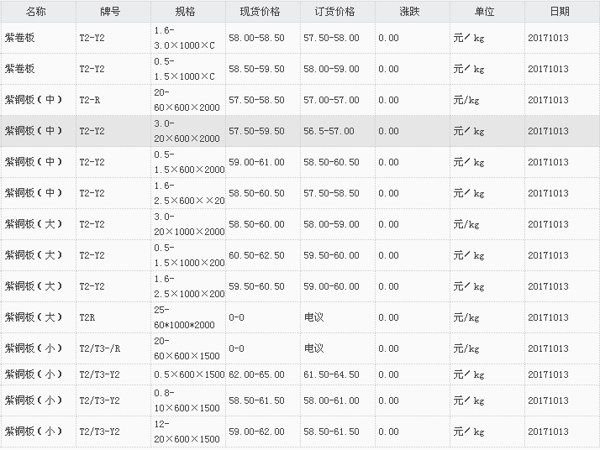600x450 pixels.
Task: Click spec cell 25-60*1000*2000
Action: coord(185,317)
